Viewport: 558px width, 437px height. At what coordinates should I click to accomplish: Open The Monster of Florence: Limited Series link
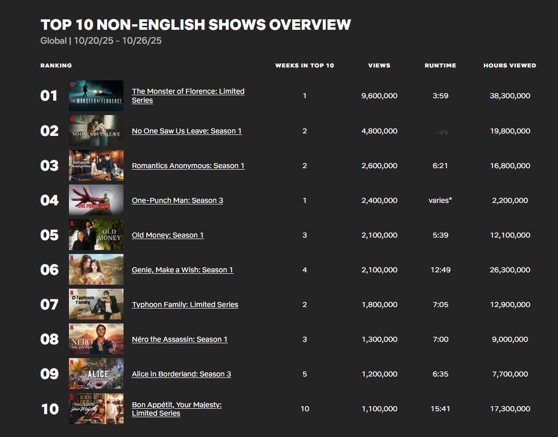coord(188,96)
